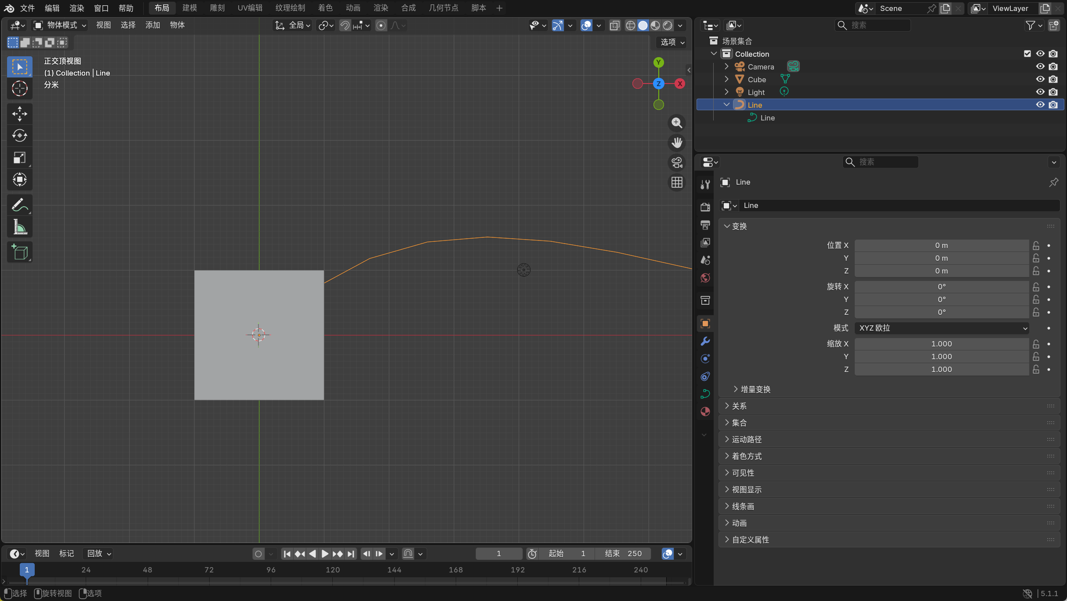Image resolution: width=1067 pixels, height=601 pixels.
Task: Select the Scale tool
Action: 19,157
